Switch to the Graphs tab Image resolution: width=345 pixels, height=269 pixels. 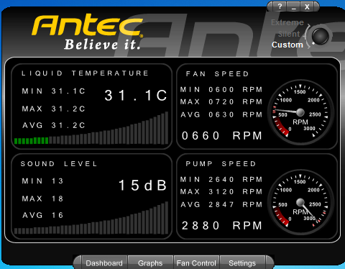click(150, 263)
